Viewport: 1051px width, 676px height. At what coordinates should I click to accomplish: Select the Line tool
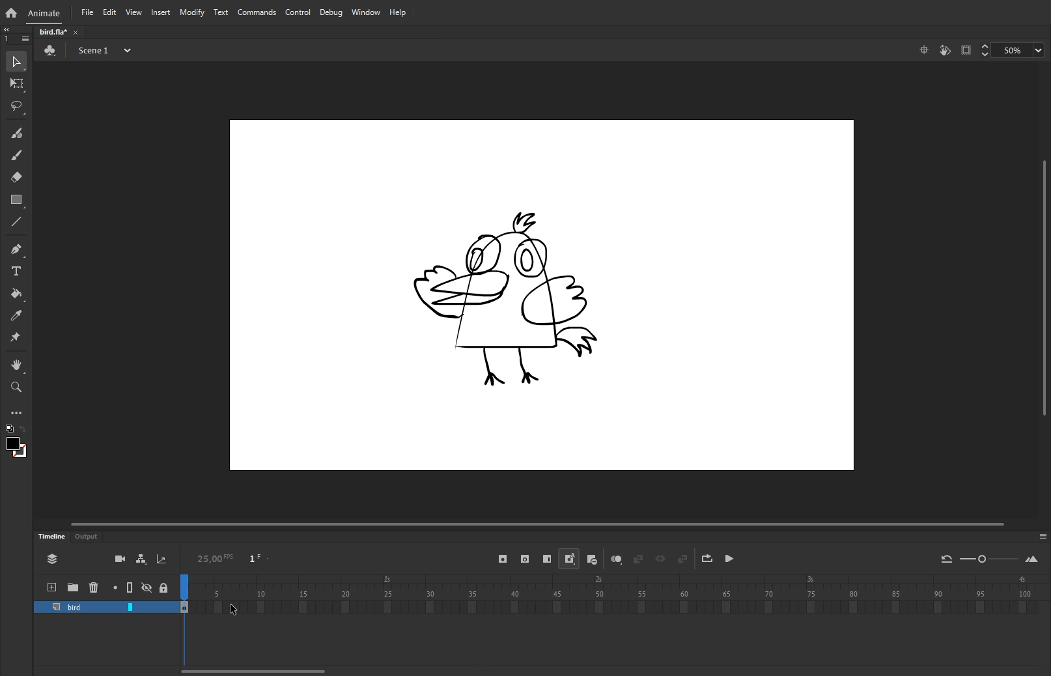(x=16, y=222)
